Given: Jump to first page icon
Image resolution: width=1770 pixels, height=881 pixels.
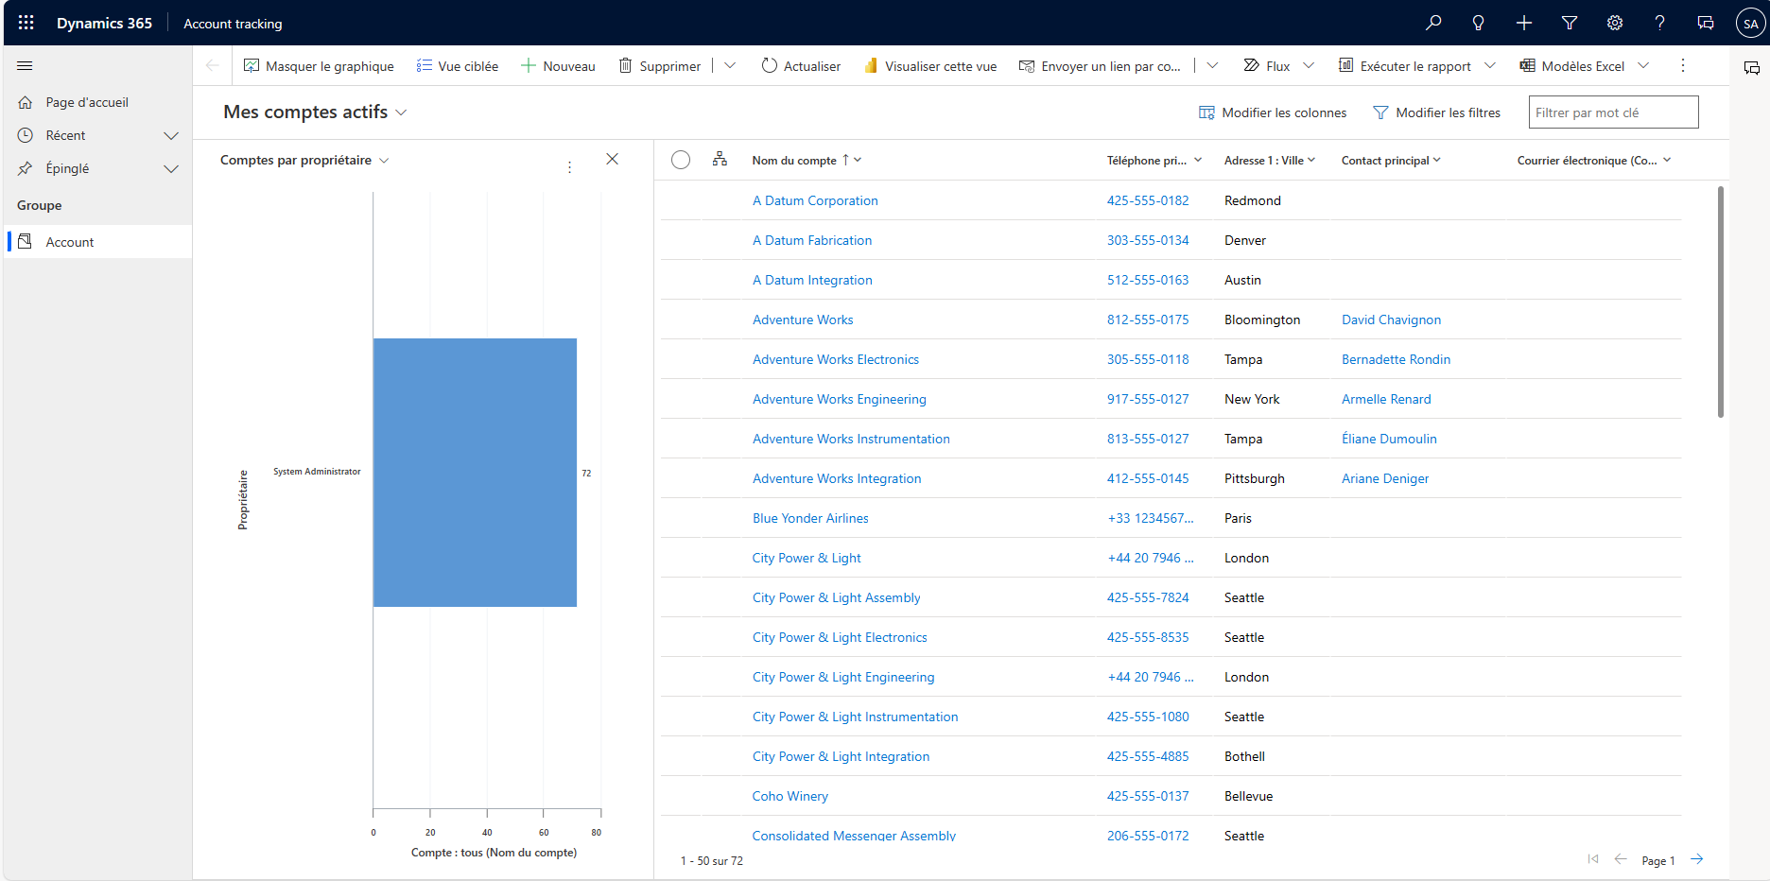Looking at the screenshot, I should [1593, 859].
